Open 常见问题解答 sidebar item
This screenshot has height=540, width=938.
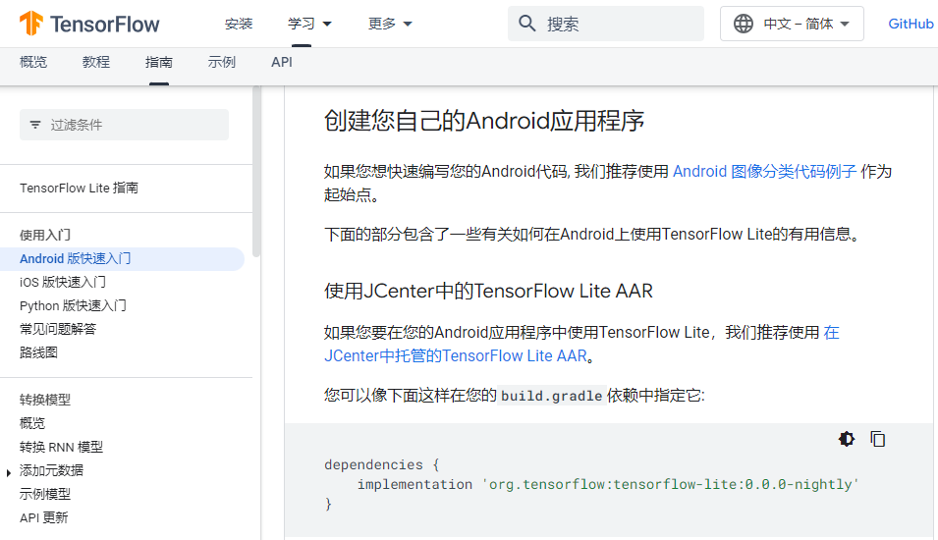tap(58, 329)
